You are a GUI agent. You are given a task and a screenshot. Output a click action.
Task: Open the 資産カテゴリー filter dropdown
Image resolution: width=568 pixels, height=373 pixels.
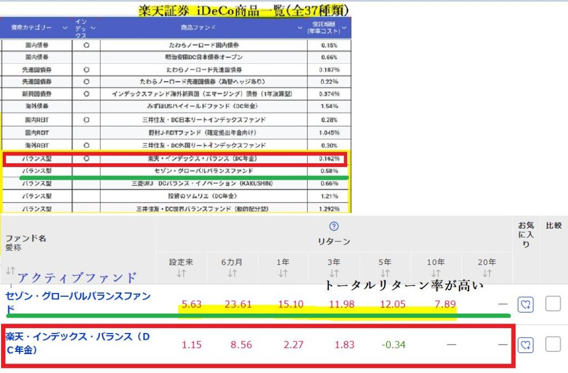65,27
